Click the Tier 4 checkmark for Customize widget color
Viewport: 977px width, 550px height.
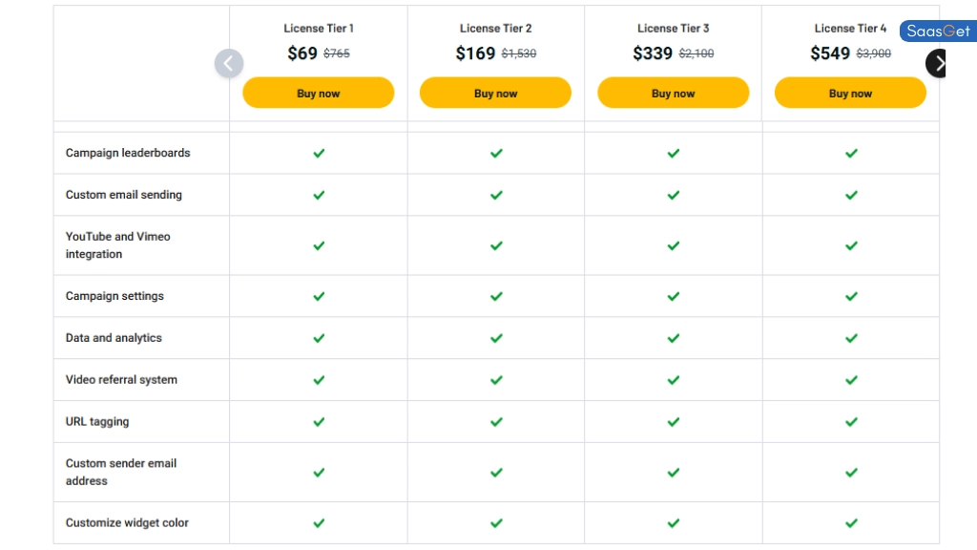point(850,522)
